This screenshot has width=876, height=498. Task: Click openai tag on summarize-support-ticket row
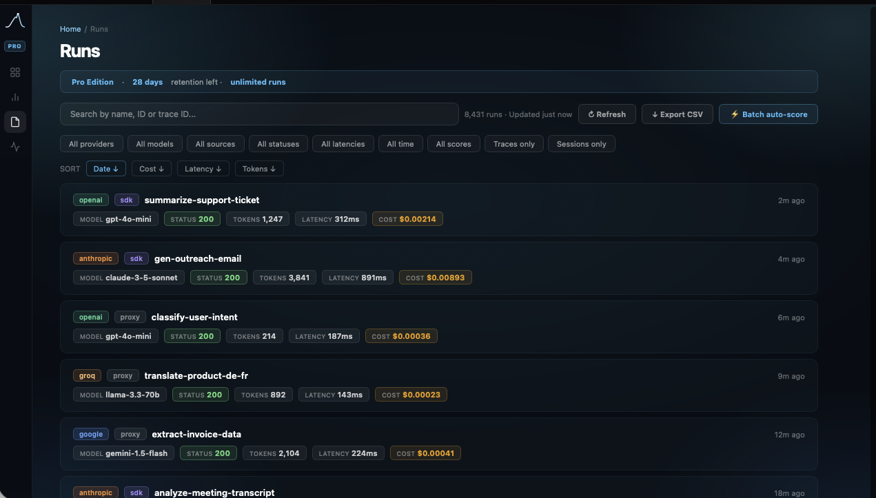(x=91, y=200)
